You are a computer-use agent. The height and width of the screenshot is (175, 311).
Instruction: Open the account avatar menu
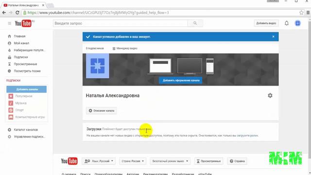[x=297, y=23]
